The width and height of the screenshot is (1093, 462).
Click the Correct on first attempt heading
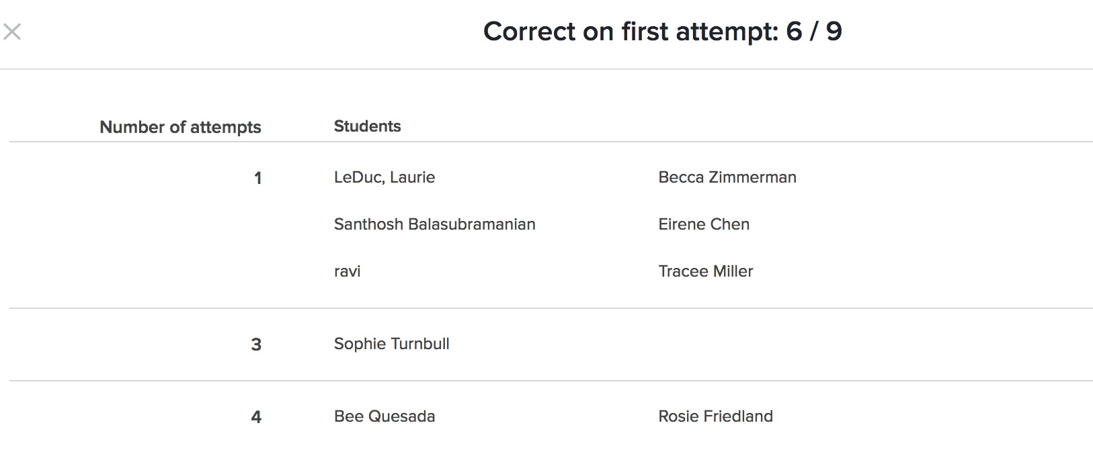[x=631, y=32]
